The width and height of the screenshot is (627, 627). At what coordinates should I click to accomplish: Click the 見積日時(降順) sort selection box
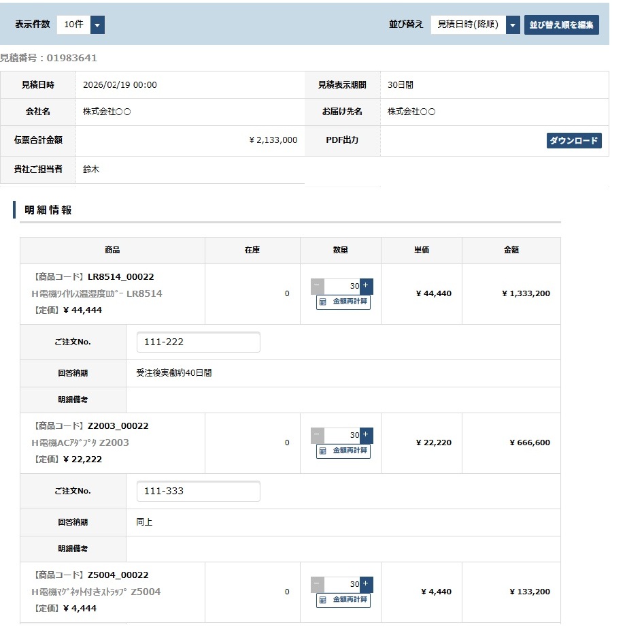[467, 25]
